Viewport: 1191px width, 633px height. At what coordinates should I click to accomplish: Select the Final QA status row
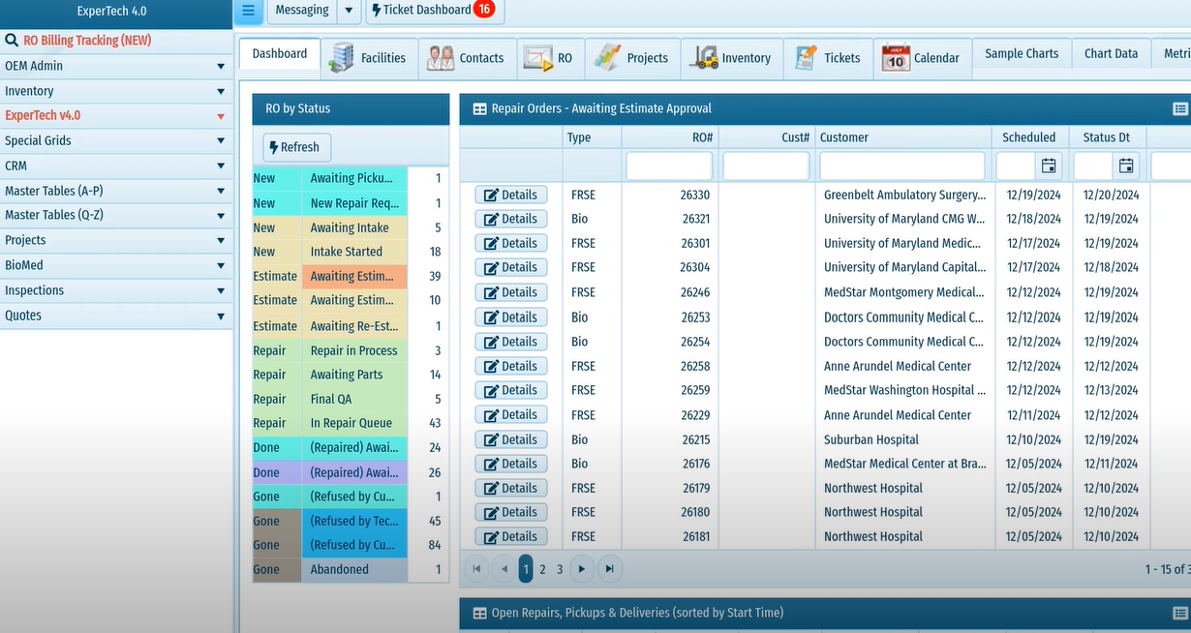[350, 399]
